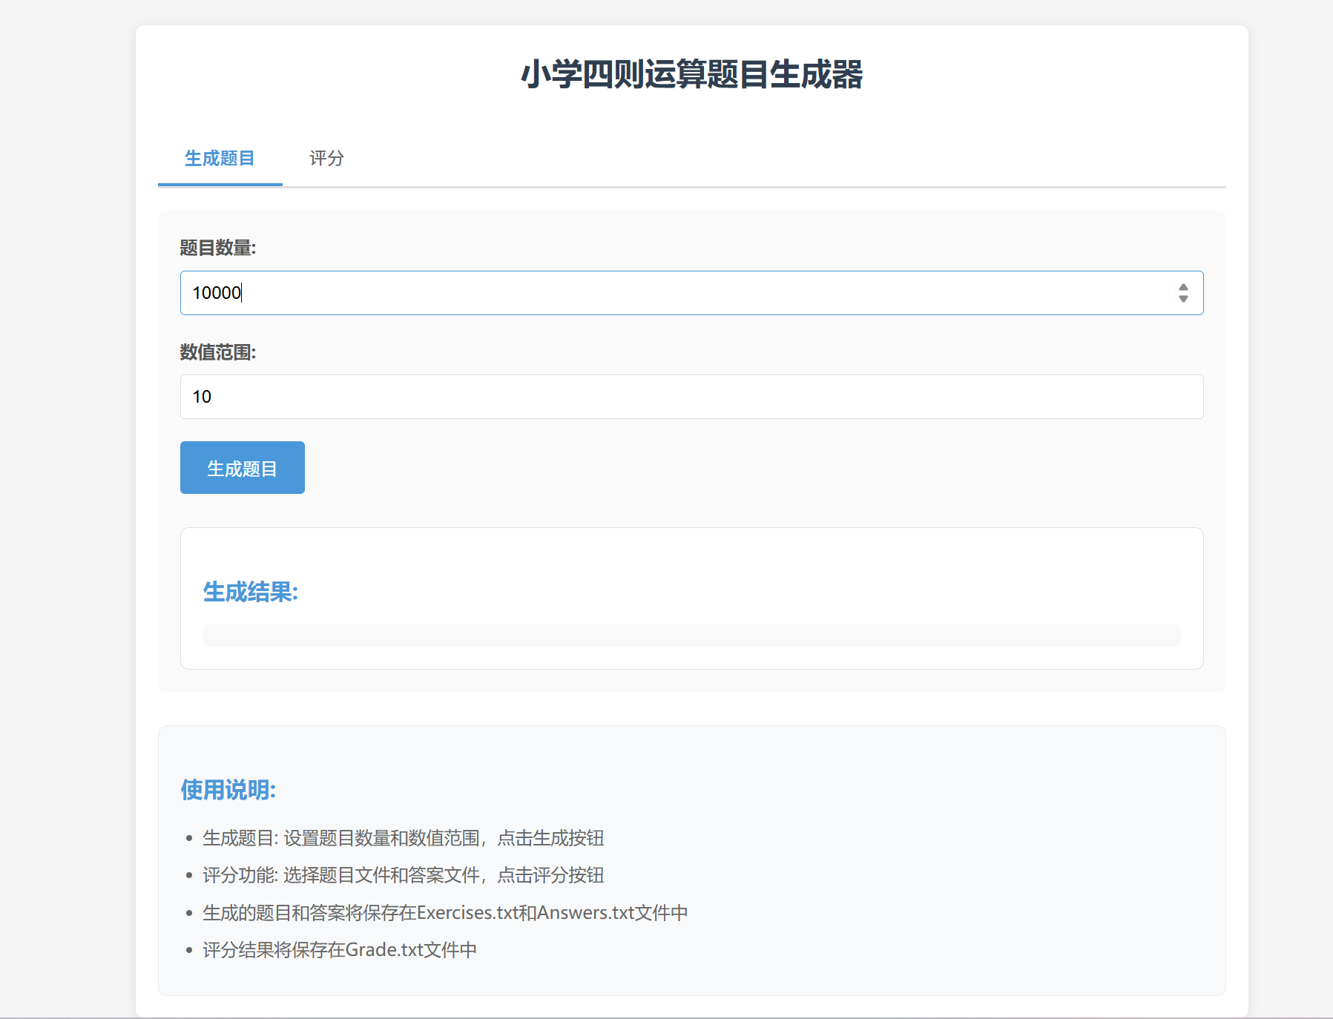This screenshot has width=1333, height=1019.
Task: Click the instruction mentioning Exercises.txt和Answers.txt
Action: pos(445,912)
